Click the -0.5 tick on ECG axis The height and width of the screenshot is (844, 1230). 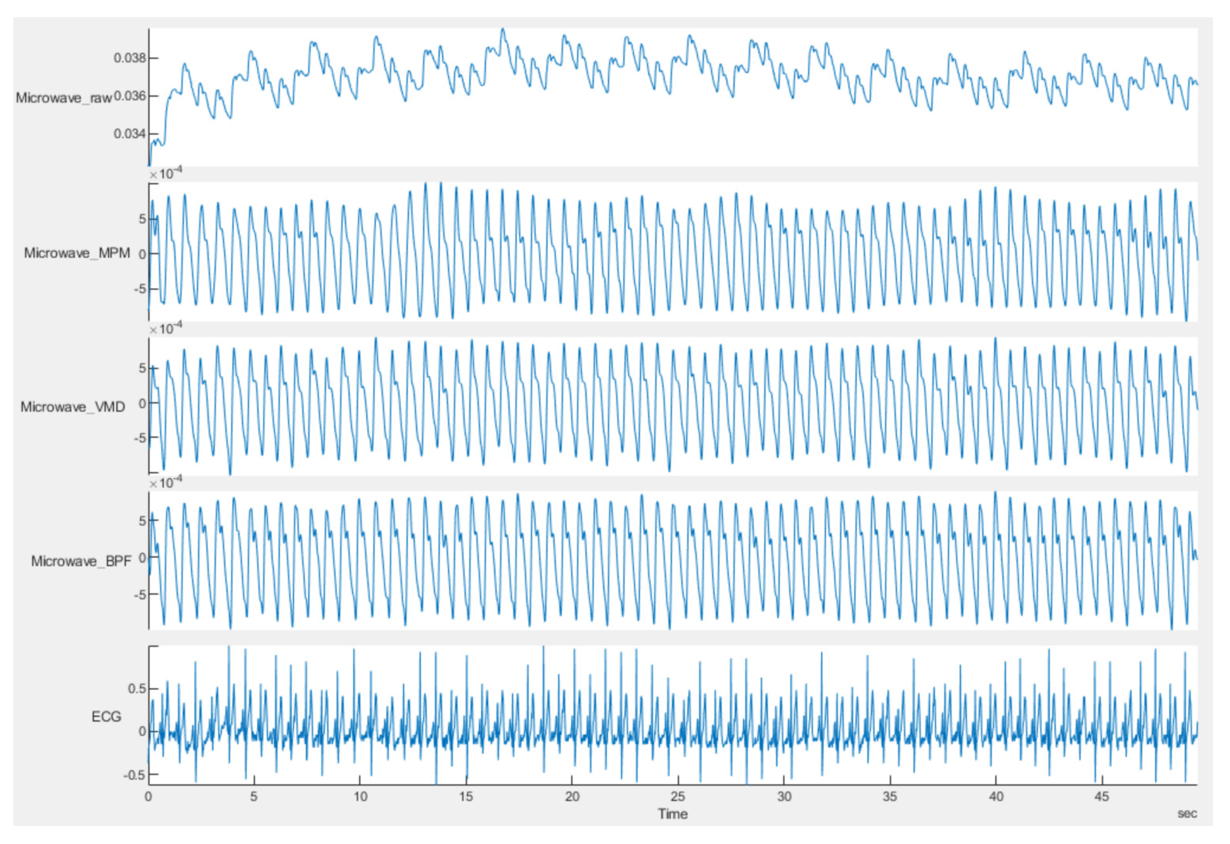135,775
